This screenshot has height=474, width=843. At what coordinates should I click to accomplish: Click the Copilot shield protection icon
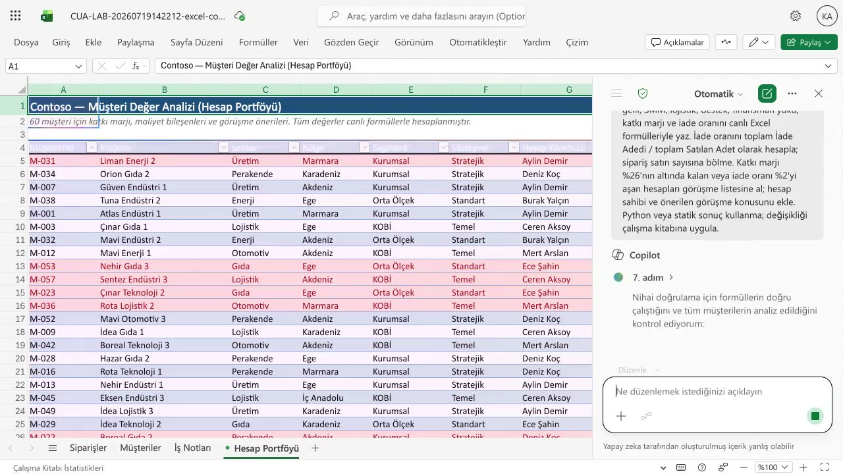tap(643, 93)
